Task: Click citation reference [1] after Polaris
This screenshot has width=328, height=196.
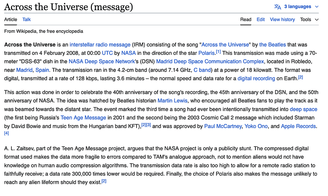Action: tap(219, 52)
